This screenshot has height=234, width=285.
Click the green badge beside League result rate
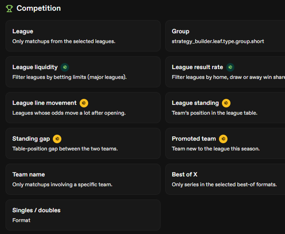230,67
